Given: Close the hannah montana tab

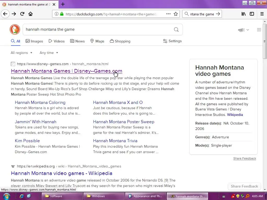Looking at the screenshot, I should point(54,4).
